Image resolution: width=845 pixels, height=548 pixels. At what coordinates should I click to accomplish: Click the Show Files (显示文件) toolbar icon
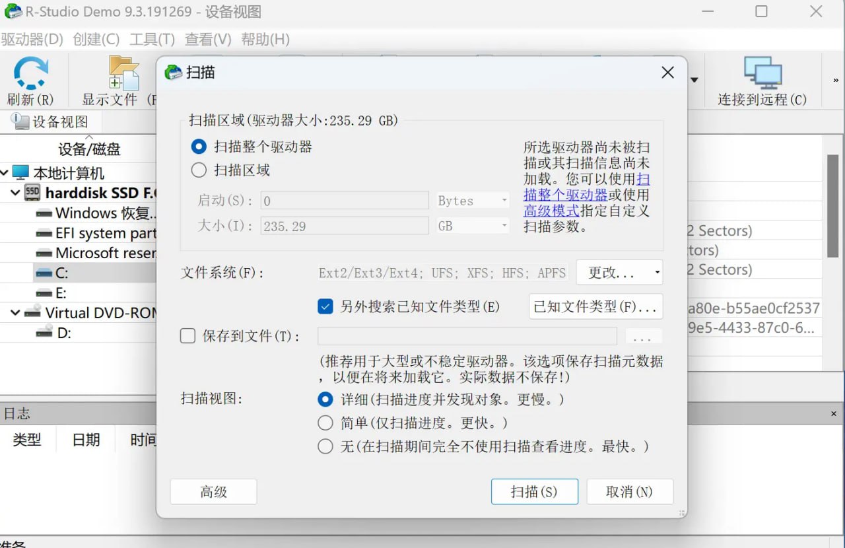(124, 73)
